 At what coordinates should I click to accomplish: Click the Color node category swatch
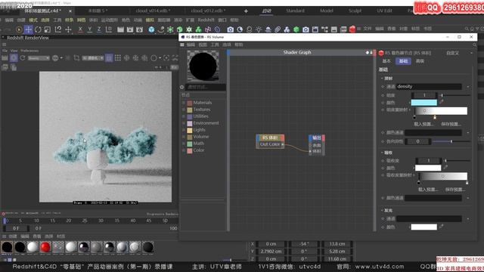[190, 150]
